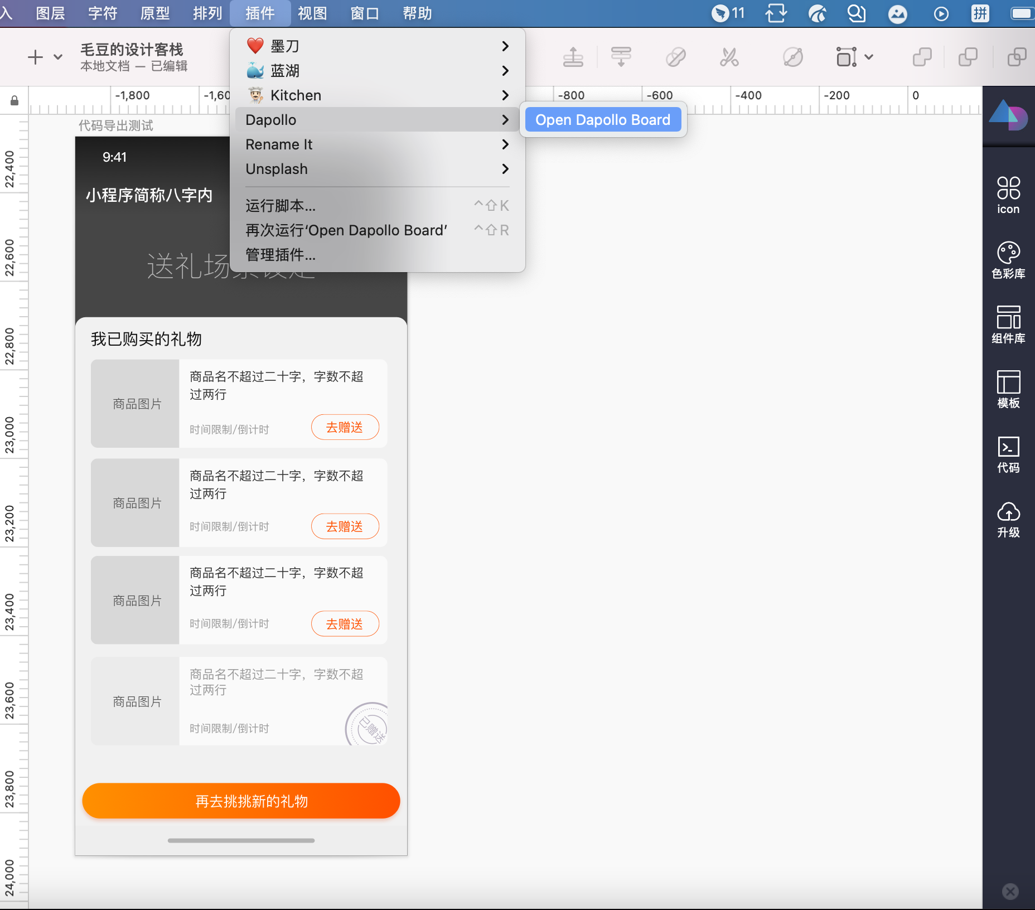Click the 升级 upgrade icon
This screenshot has width=1035, height=910.
[x=1008, y=519]
